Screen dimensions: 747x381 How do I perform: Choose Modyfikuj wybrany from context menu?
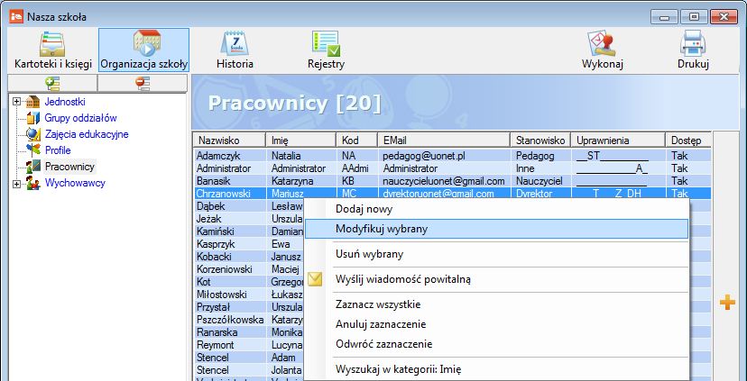pos(496,229)
